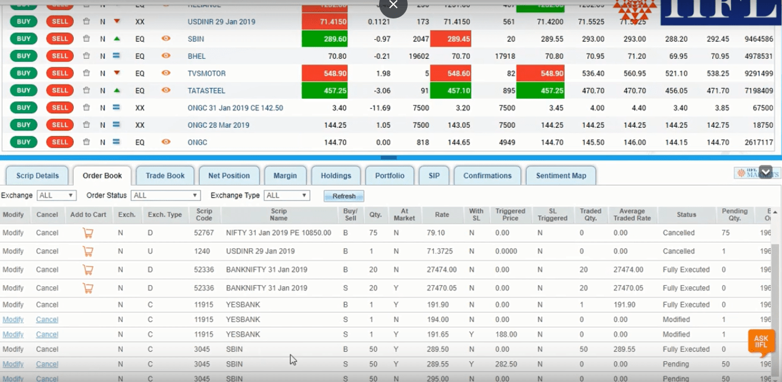Screen dimensions: 782x382
Task: Modify pending SBIN sell order at 289.55
Action: pos(13,364)
